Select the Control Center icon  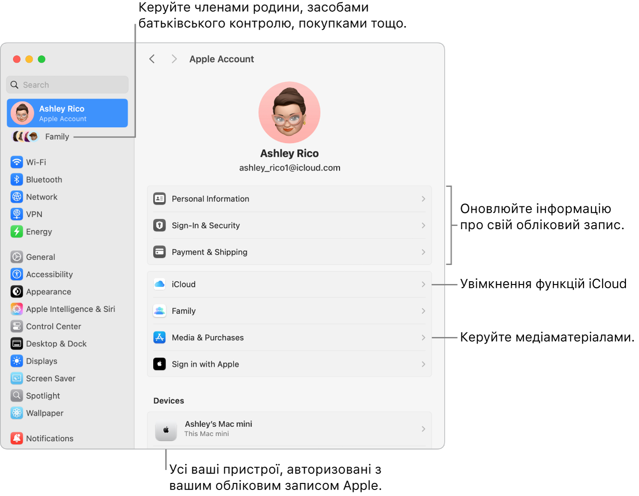[x=17, y=326]
